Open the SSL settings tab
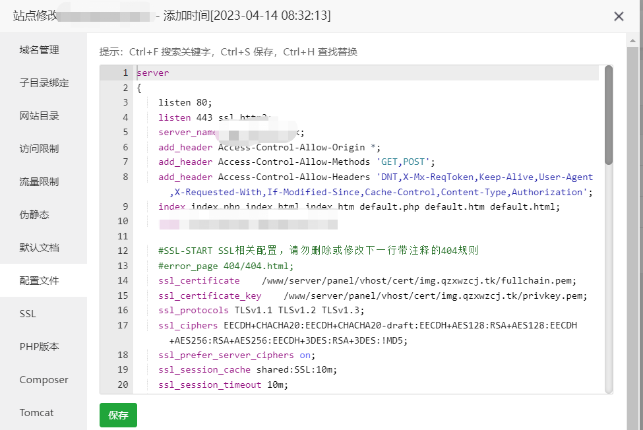The height and width of the screenshot is (430, 643). (28, 314)
